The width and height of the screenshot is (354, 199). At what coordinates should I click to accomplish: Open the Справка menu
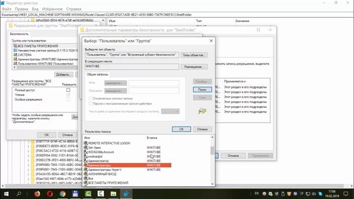(x=74, y=9)
